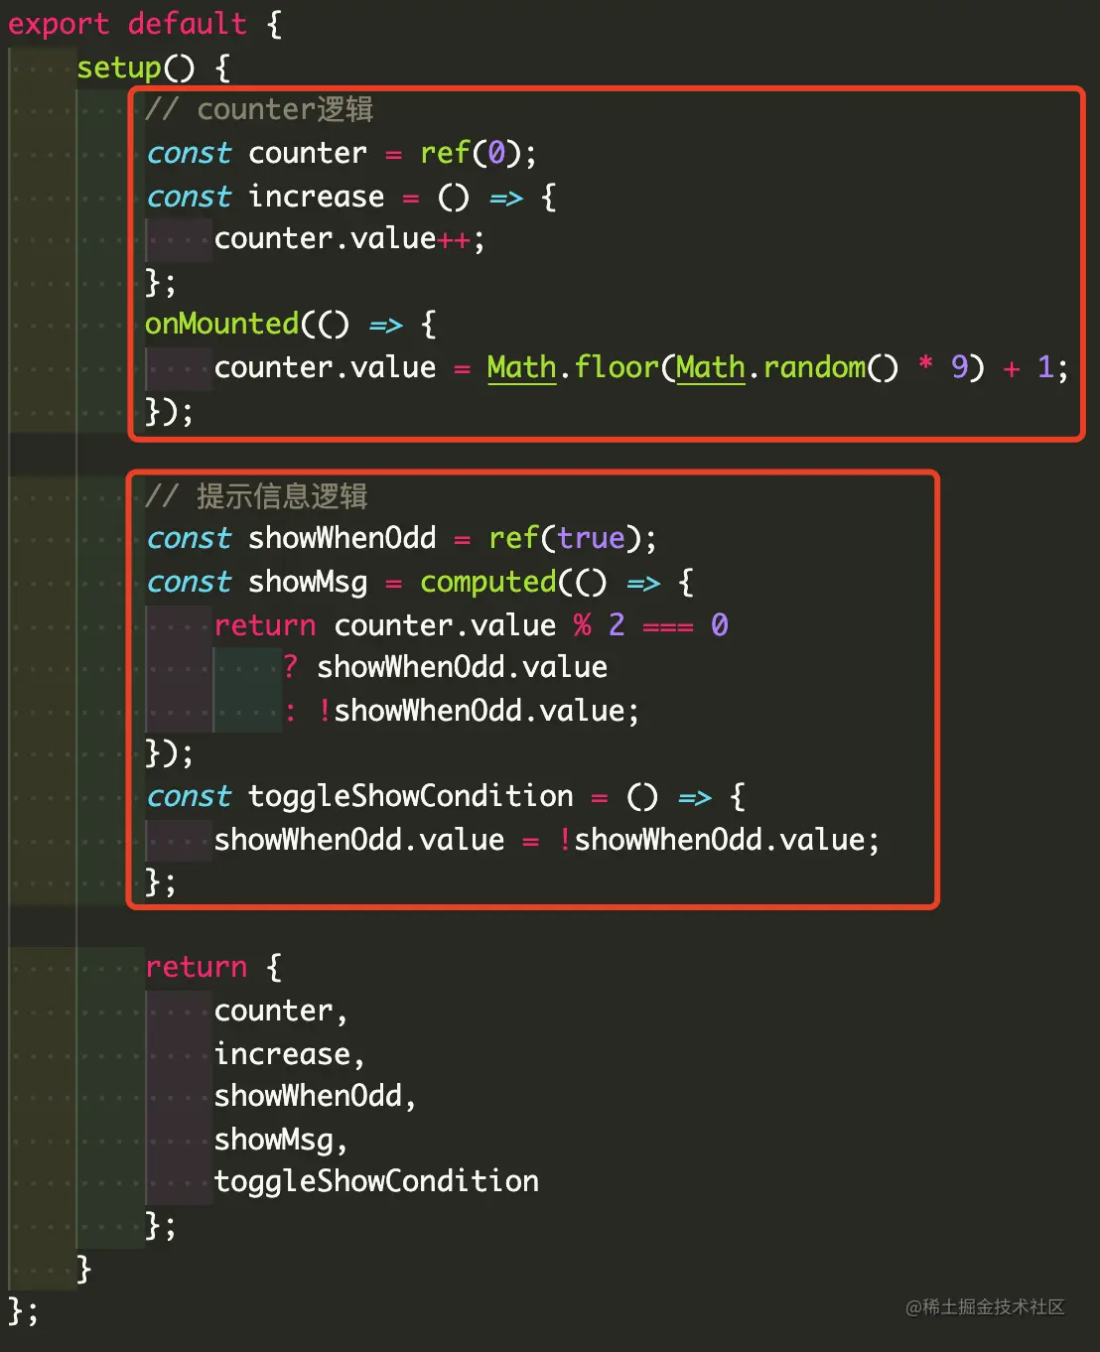Click the "return {" line
Screen dimensions: 1100x1352
coord(213,967)
